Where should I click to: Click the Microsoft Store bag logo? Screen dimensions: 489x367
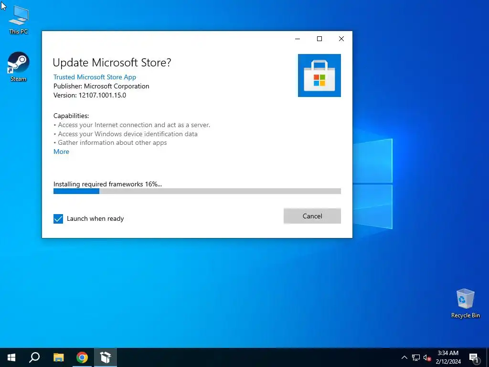[x=319, y=76]
